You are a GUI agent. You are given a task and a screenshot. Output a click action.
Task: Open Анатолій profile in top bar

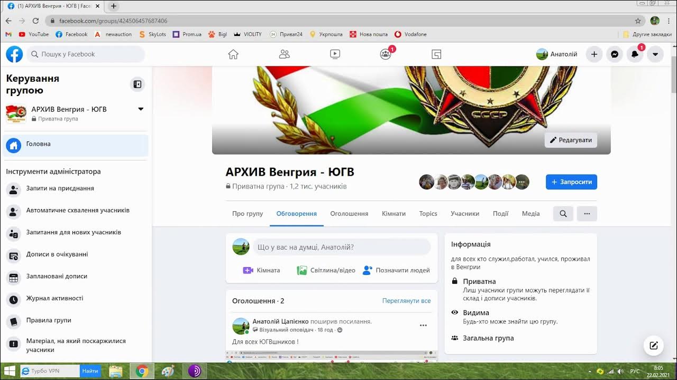coord(557,54)
